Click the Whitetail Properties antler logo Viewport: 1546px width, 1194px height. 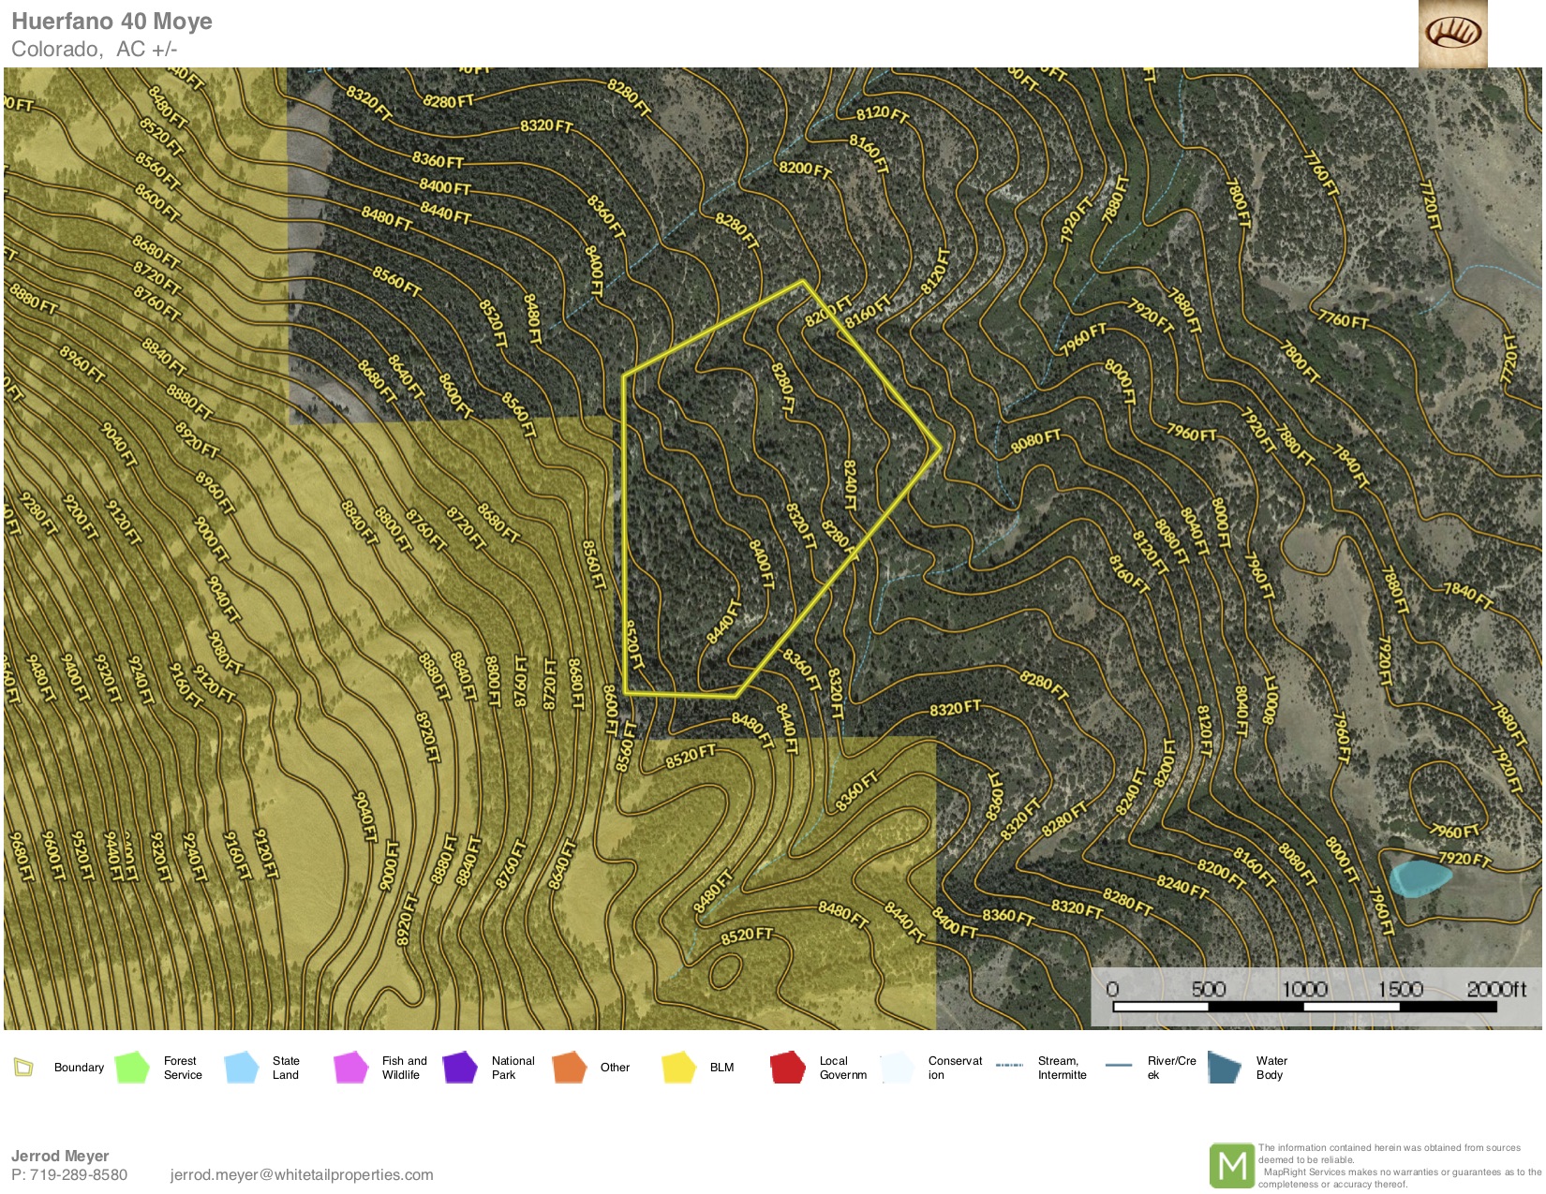(x=1452, y=34)
